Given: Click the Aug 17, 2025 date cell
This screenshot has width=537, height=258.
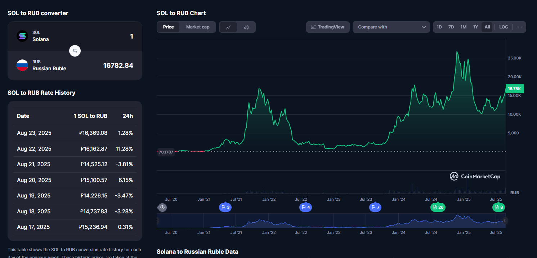Looking at the screenshot, I should (x=33, y=227).
